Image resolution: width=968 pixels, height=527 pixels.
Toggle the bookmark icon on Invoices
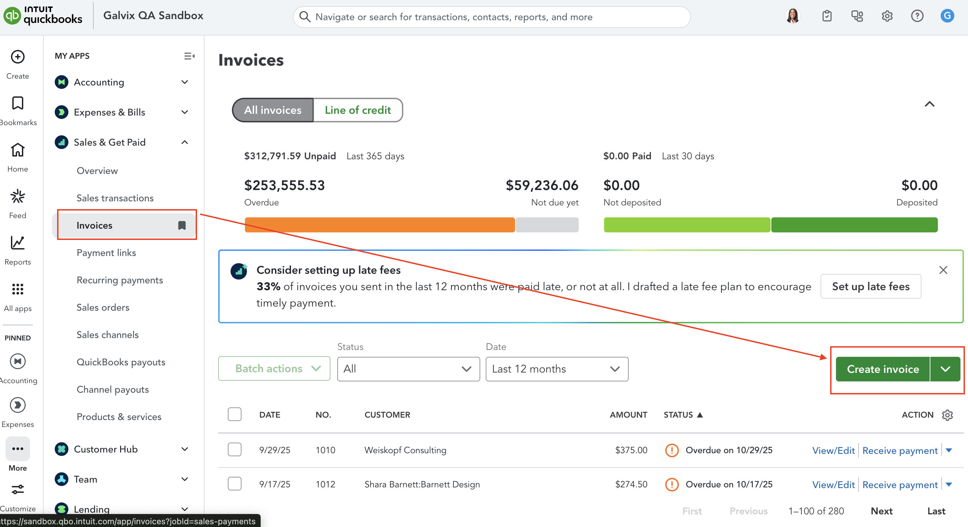(x=182, y=225)
